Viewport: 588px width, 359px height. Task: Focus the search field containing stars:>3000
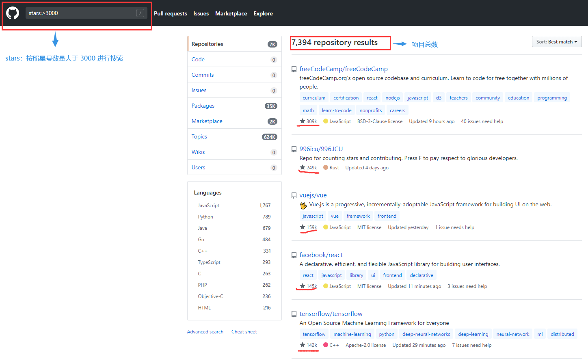click(86, 13)
